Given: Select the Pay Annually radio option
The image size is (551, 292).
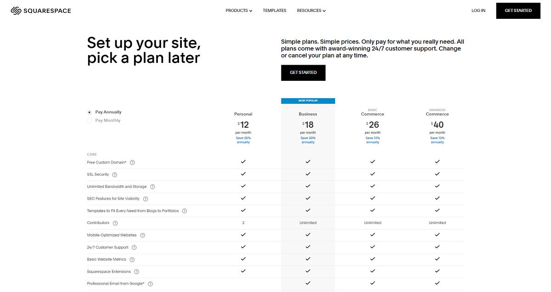Looking at the screenshot, I should point(90,112).
